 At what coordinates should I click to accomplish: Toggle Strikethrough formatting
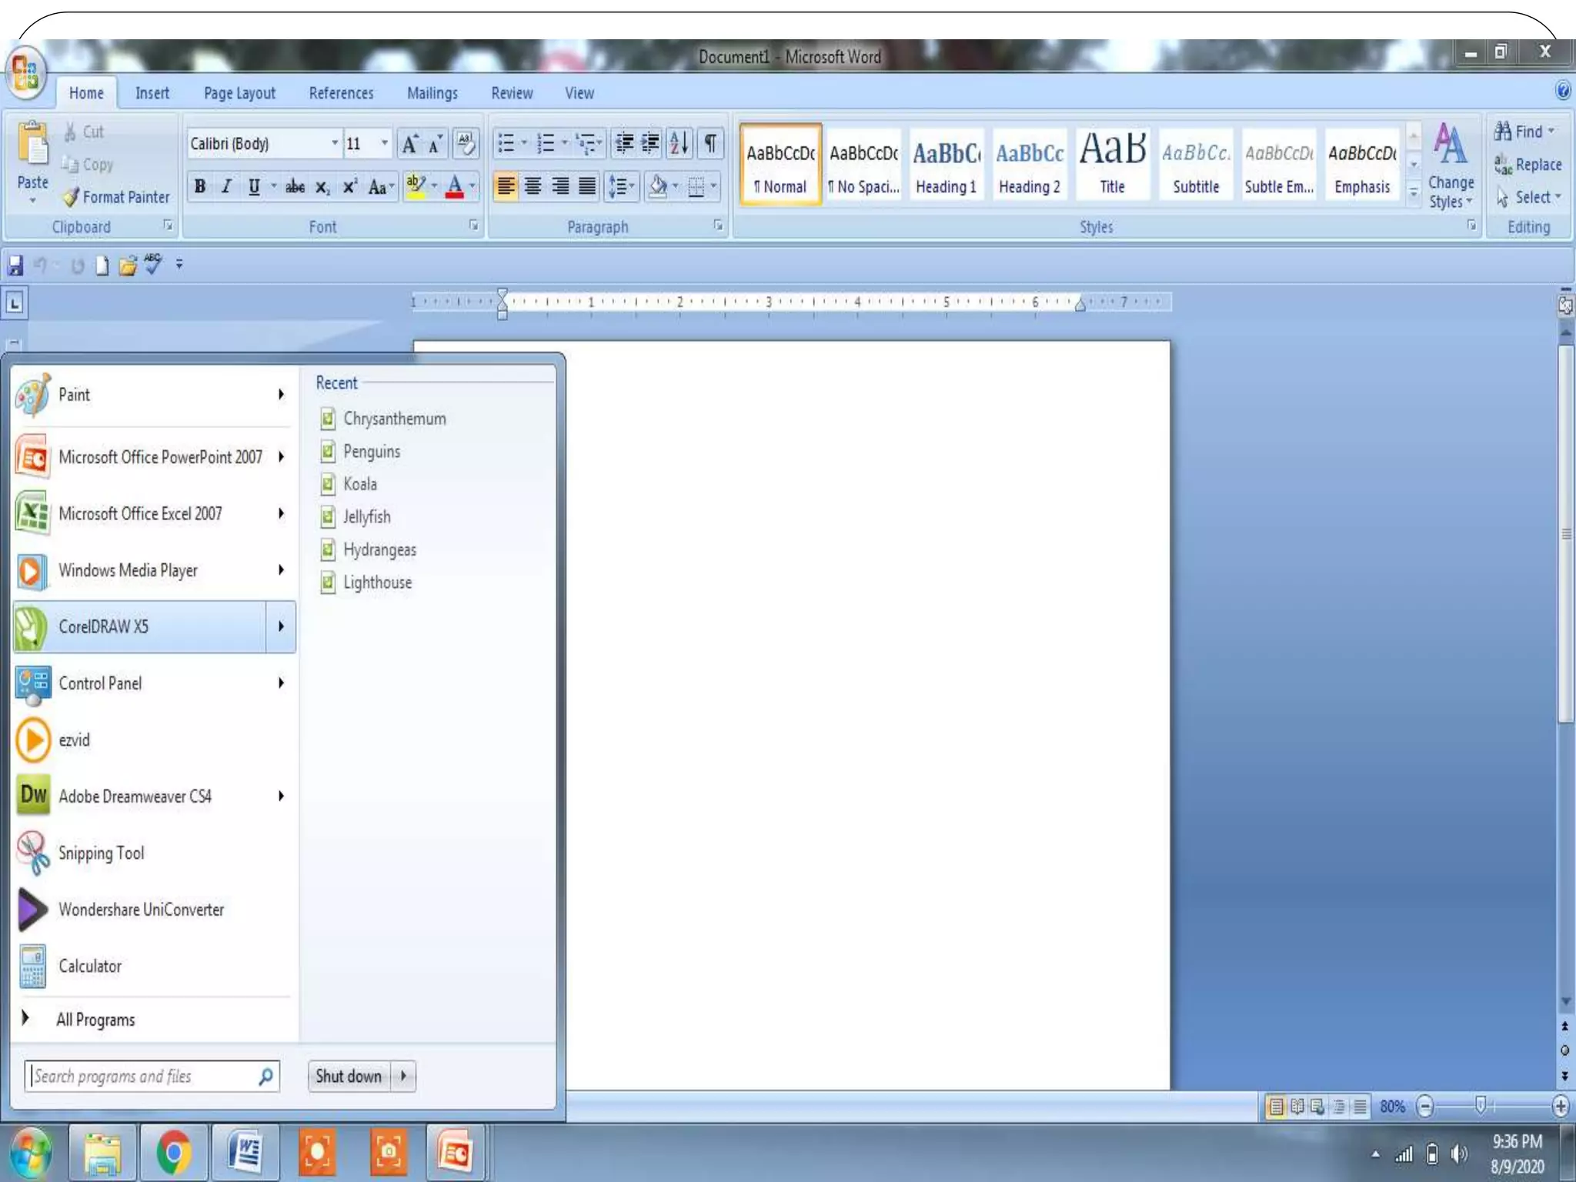[x=295, y=186]
